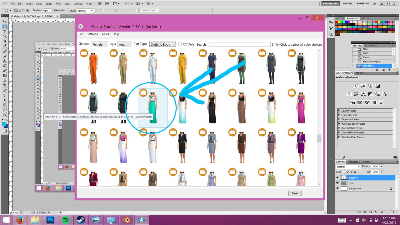Select the Crop tool
This screenshot has width=400, height=225.
click(x=5, y=41)
